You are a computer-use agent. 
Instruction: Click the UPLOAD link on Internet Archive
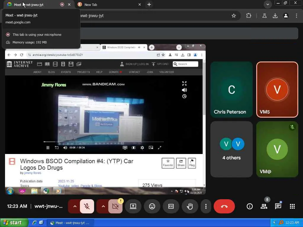pos(160,64)
